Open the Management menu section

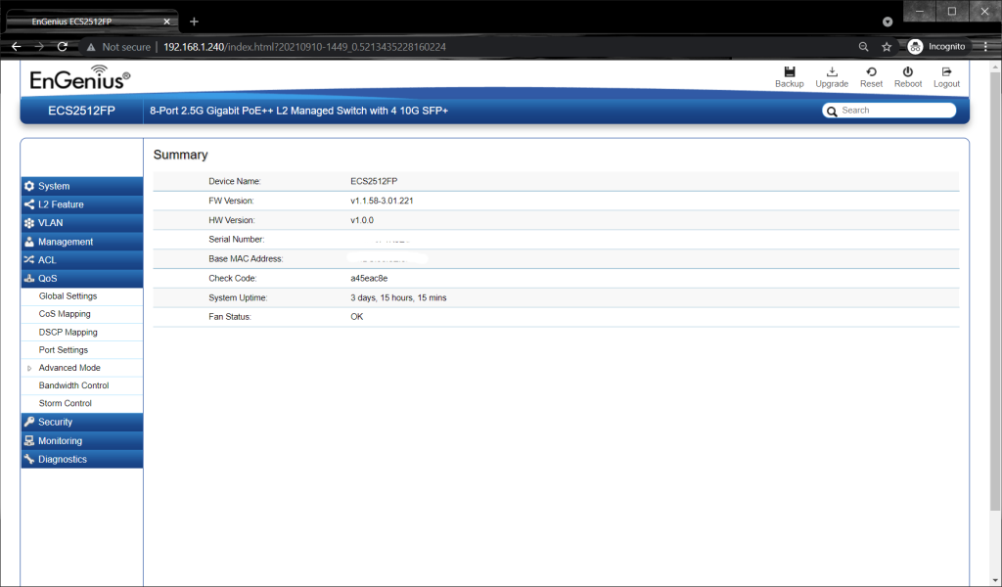pyautogui.click(x=82, y=242)
